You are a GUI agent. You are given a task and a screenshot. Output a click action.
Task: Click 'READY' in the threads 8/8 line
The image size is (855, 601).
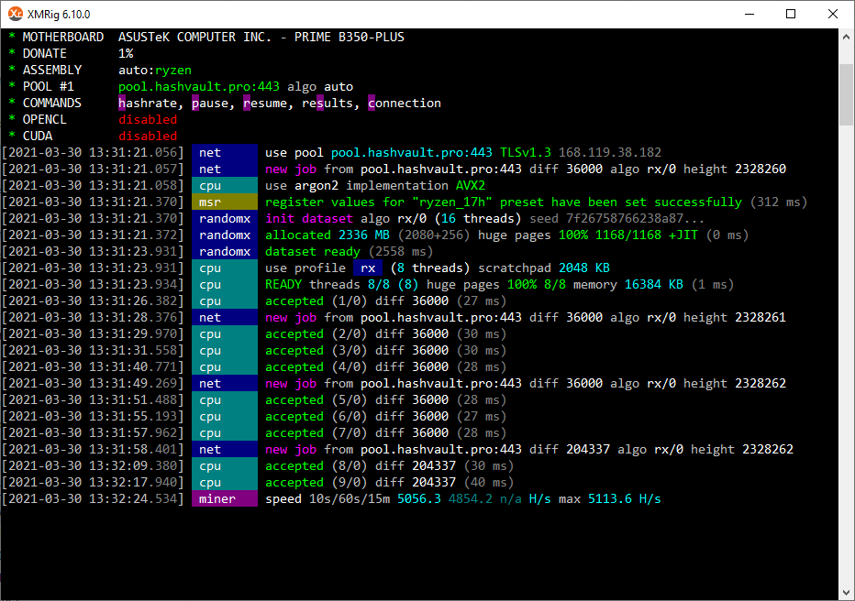283,284
